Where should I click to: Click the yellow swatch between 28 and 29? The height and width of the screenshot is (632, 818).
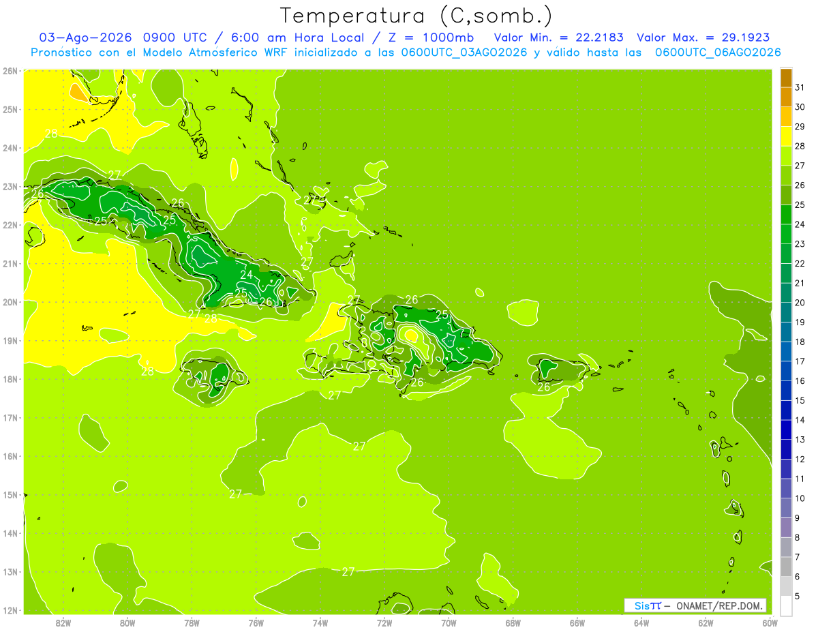(787, 136)
